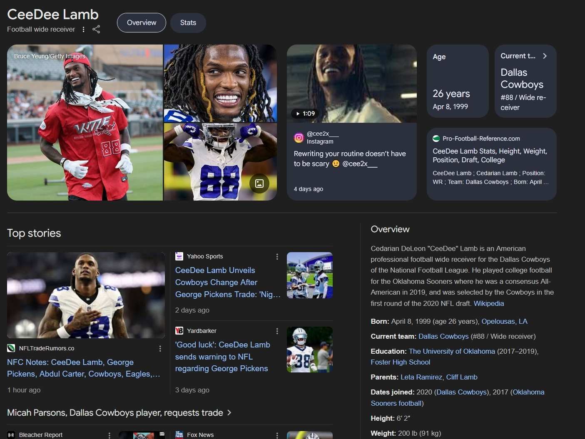The height and width of the screenshot is (439, 585).
Task: Click the Instagram logo icon
Action: coord(299,138)
